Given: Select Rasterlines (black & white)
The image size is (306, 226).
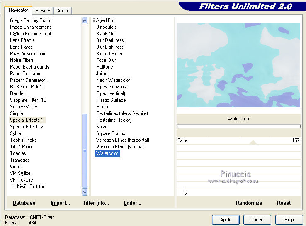Looking at the screenshot, I should [122, 113].
